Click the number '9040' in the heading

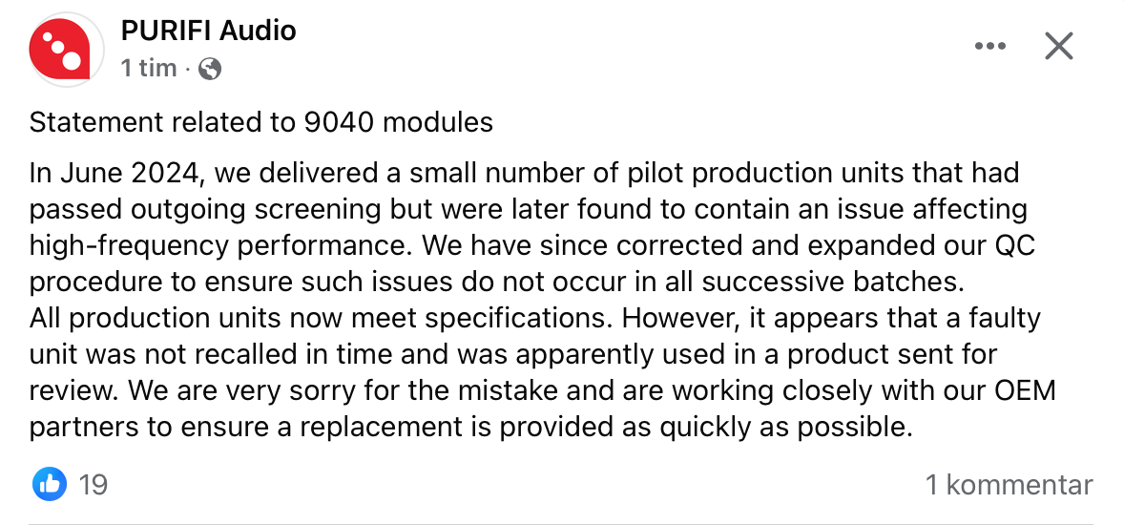coord(339,122)
